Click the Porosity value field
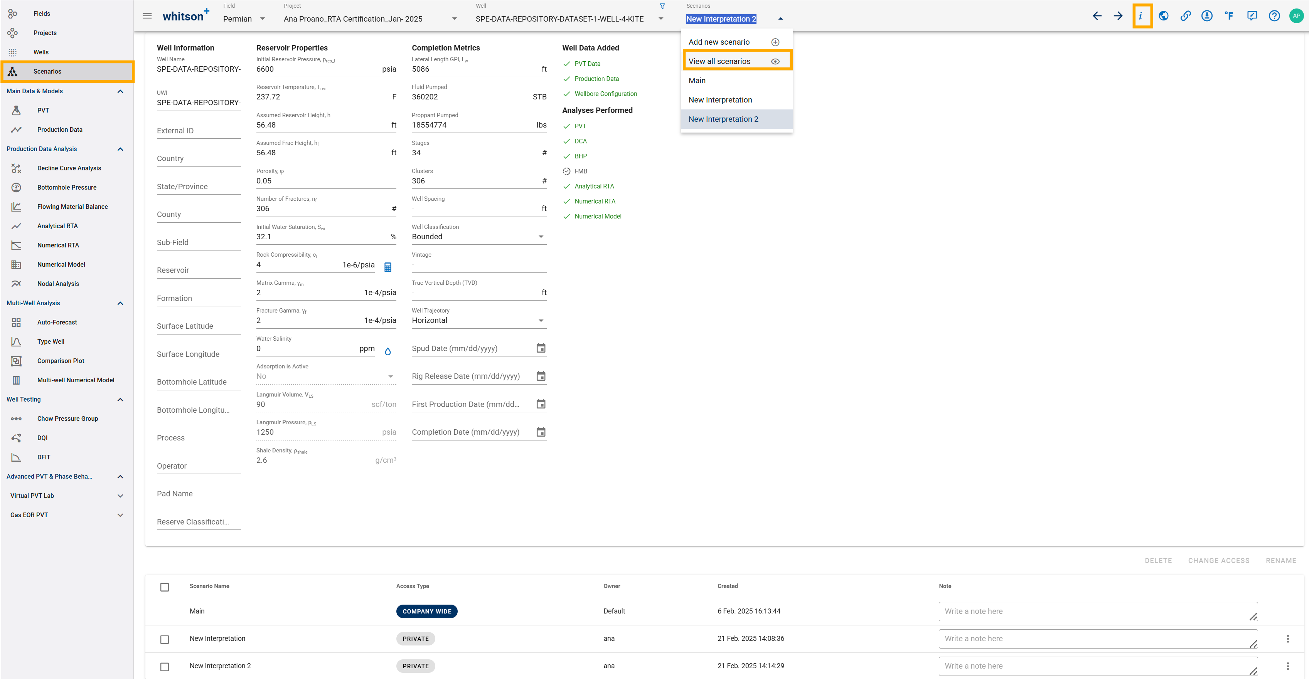This screenshot has height=679, width=1309. [326, 181]
